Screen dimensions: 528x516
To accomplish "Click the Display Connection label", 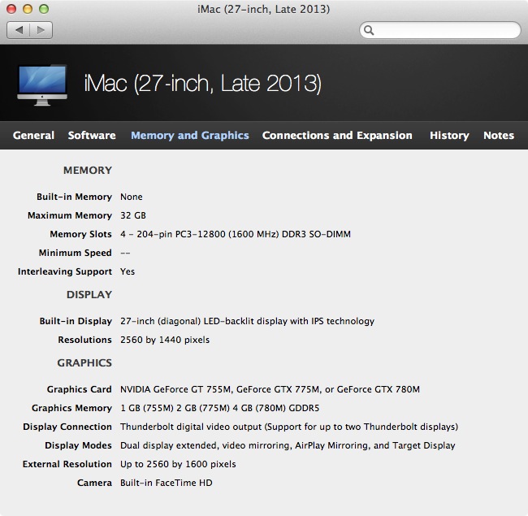I will pos(67,427).
